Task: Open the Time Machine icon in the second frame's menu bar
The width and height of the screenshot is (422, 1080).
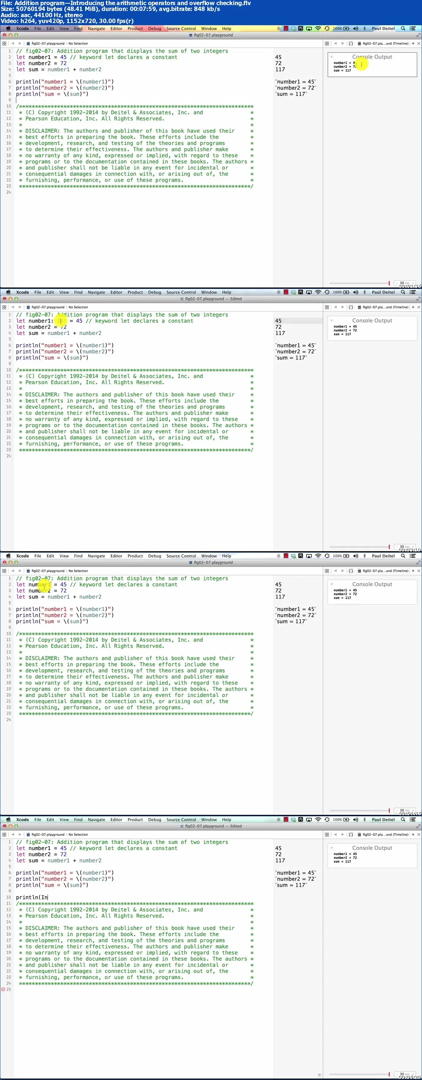Action: click(x=327, y=292)
